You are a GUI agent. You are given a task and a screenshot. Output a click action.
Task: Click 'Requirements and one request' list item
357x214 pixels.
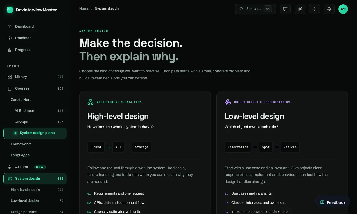(119, 193)
